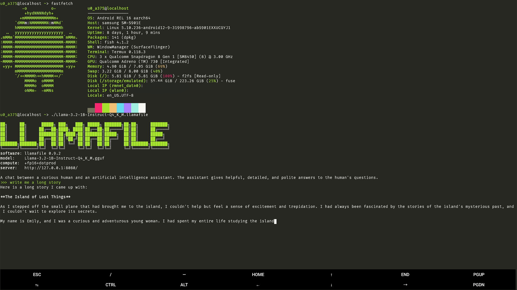Click at the terminal text cursor
Viewport: 517px width, 290px height.
click(x=275, y=221)
